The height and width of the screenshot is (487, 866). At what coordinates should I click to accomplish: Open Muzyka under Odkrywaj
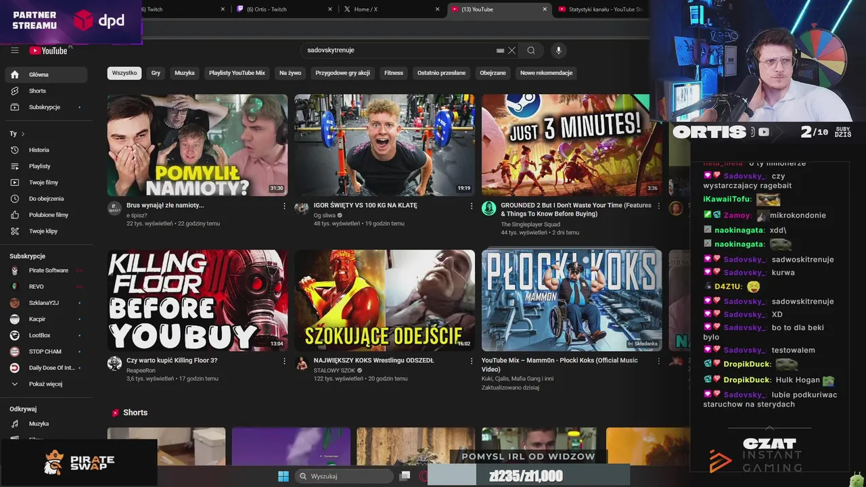[x=45, y=423]
